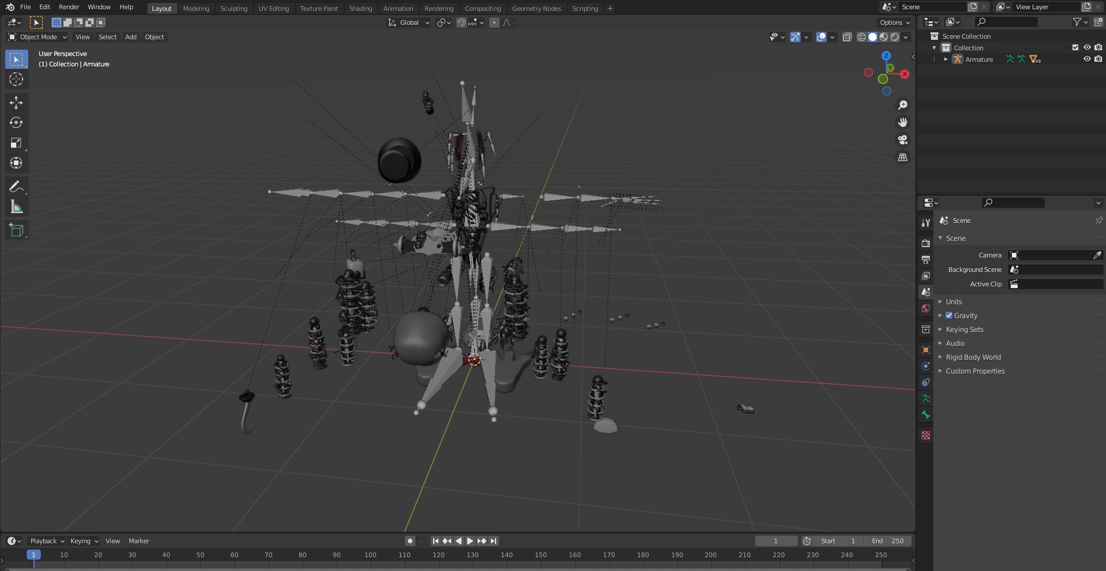Expand the Armature tree item

pos(946,59)
